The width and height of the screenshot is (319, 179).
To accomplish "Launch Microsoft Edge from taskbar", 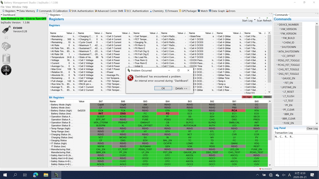I will click(x=36, y=175).
